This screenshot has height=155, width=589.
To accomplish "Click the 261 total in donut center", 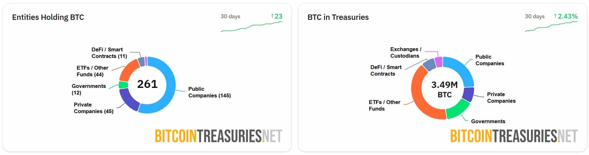I will 147,84.
